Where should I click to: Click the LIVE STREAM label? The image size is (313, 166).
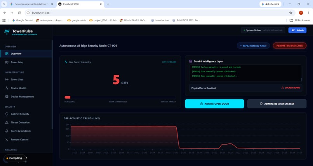click(169, 62)
